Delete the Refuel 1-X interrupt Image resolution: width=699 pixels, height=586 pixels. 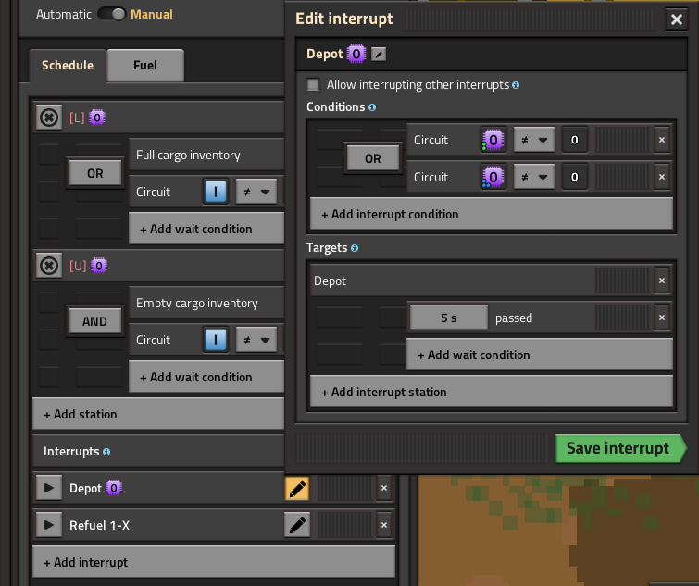pos(384,526)
